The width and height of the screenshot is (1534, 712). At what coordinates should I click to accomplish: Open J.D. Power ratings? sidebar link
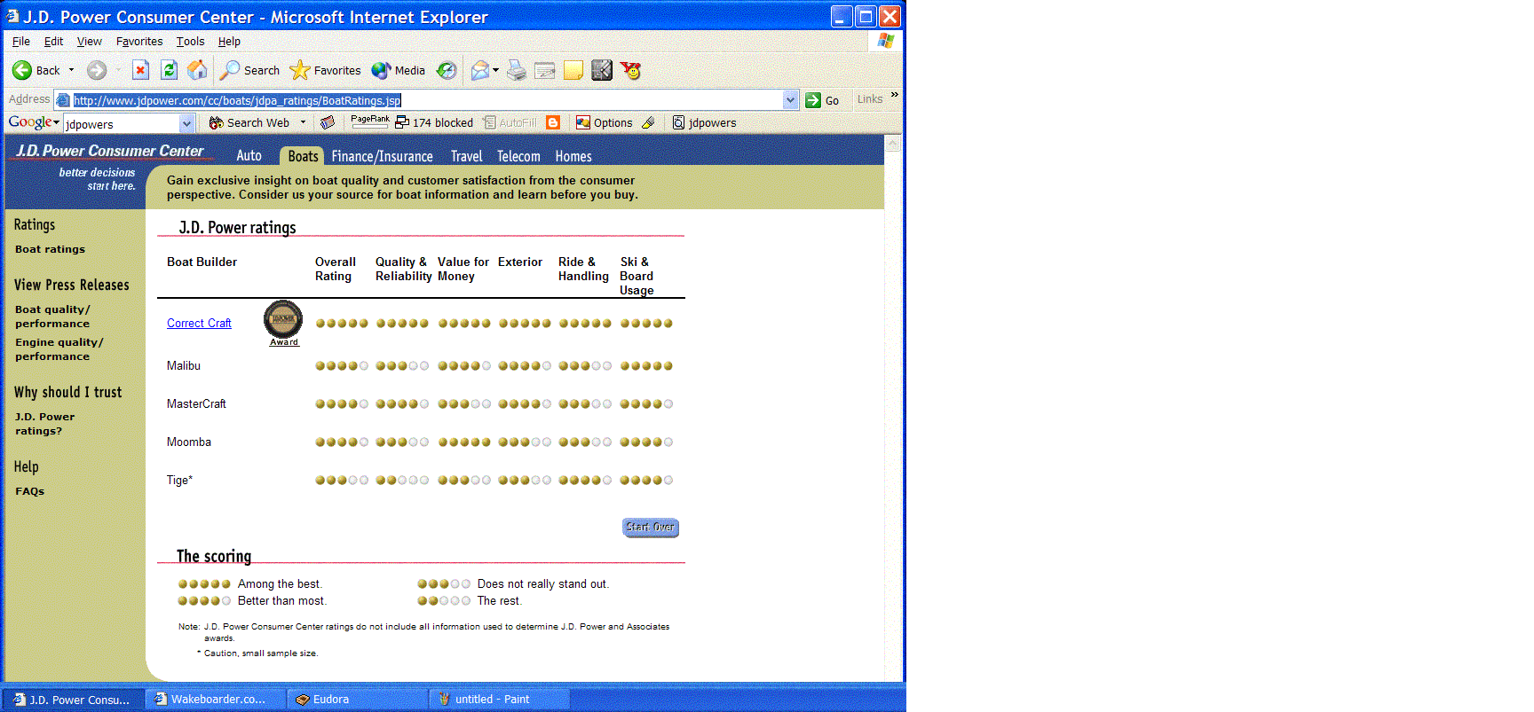44,424
